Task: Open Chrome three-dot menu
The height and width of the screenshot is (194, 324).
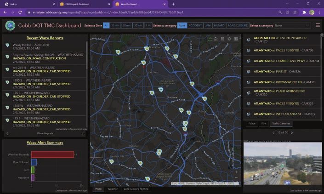Action: tap(319, 12)
